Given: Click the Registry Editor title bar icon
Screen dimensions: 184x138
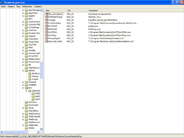Looking at the screenshot, I should click(2, 3).
